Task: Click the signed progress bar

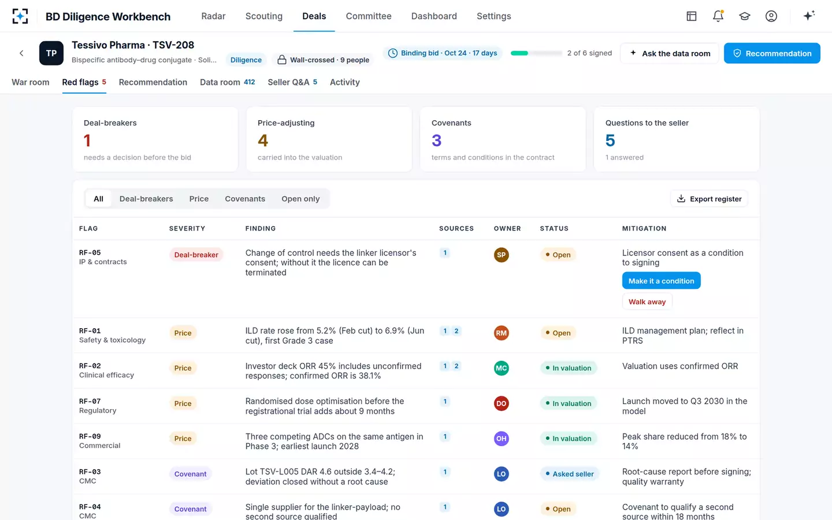Action: coord(536,53)
